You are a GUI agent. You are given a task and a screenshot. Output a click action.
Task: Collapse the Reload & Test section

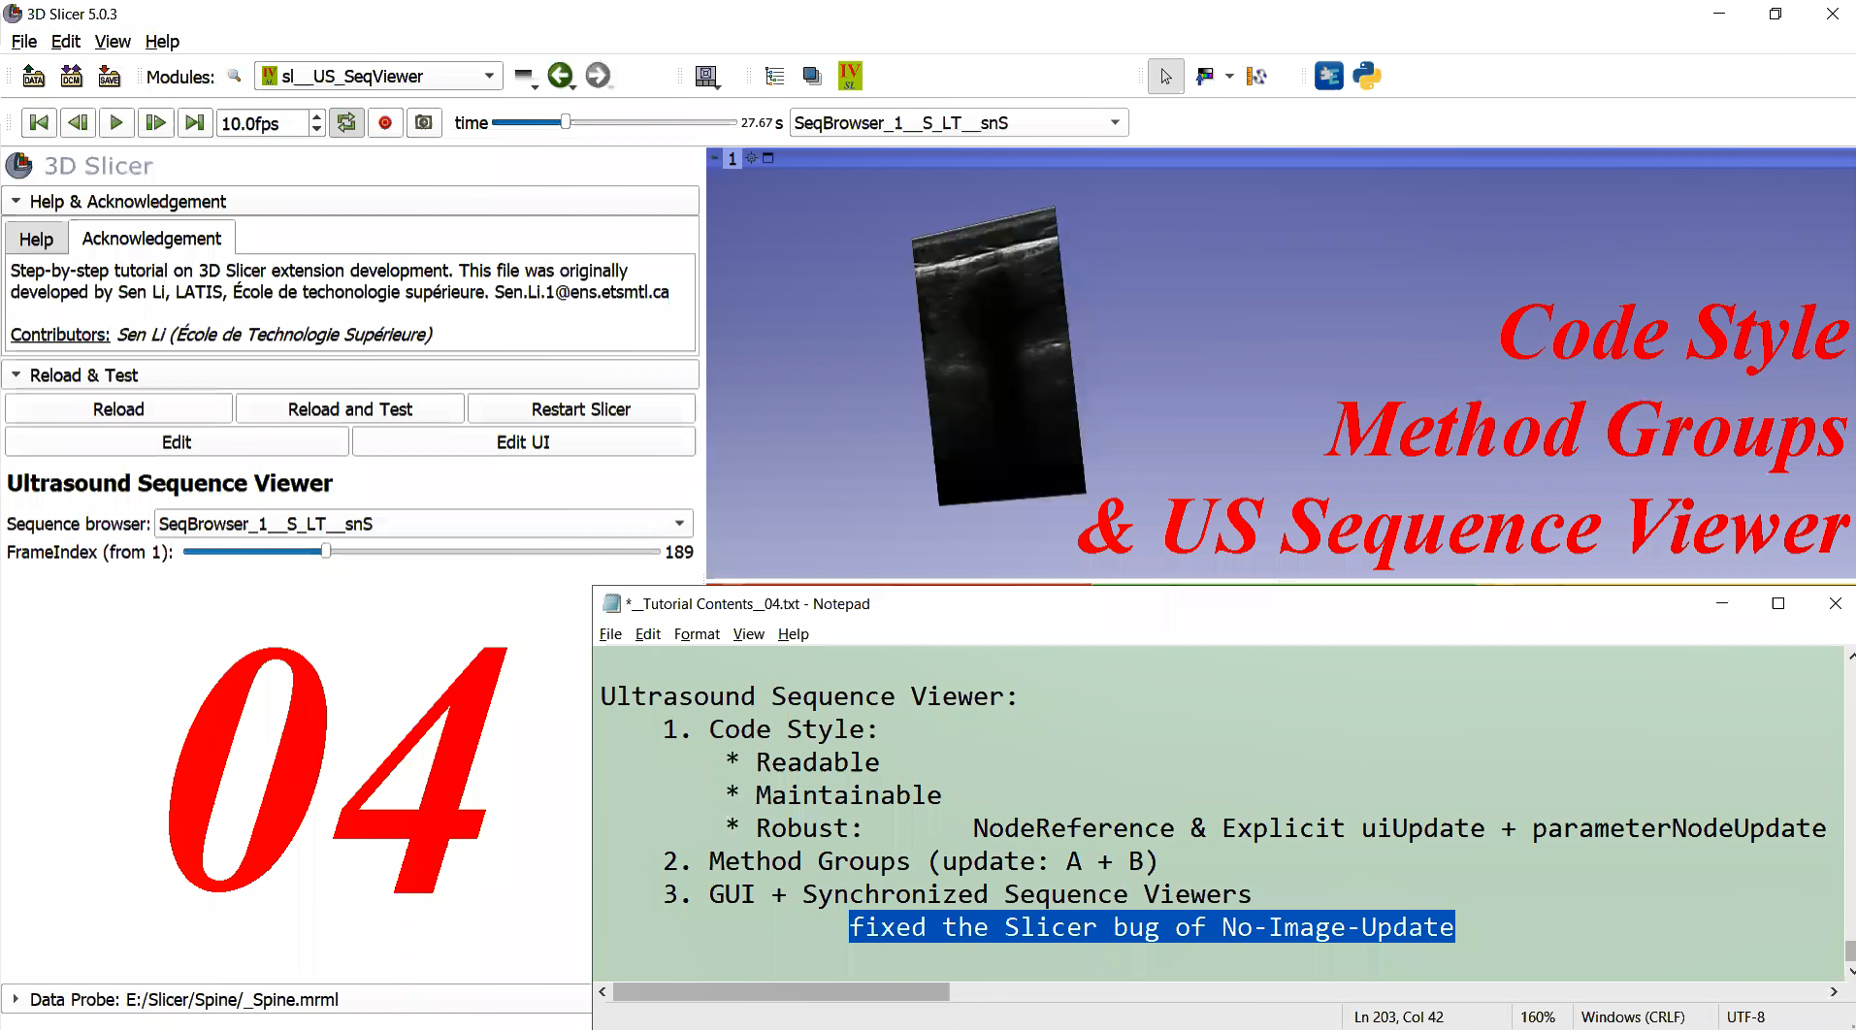pos(350,374)
